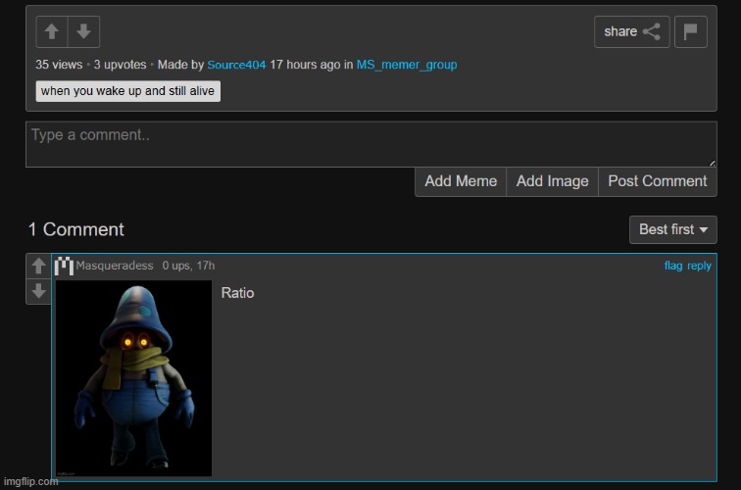
Task: Open Source404's profile
Action: (236, 65)
